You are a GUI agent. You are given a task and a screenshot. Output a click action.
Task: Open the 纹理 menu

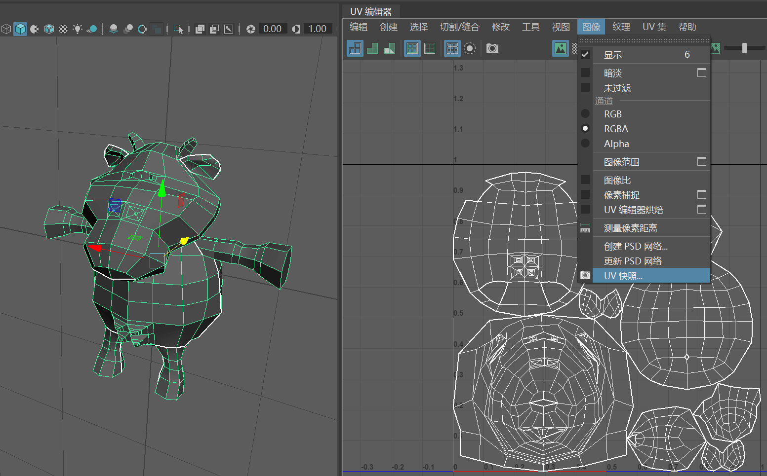point(621,27)
